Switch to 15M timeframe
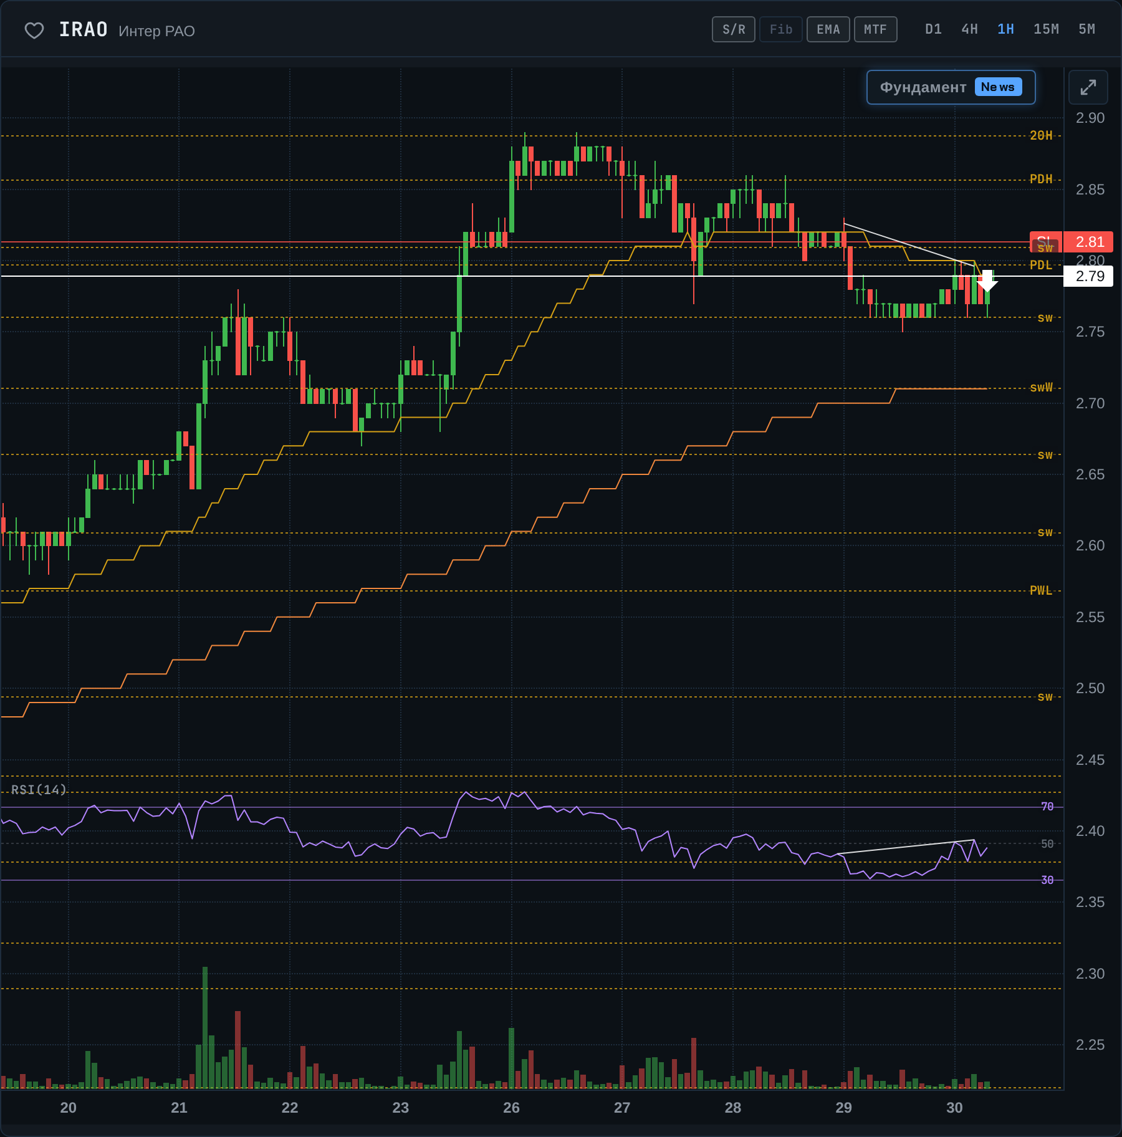1122x1137 pixels. coord(1046,29)
